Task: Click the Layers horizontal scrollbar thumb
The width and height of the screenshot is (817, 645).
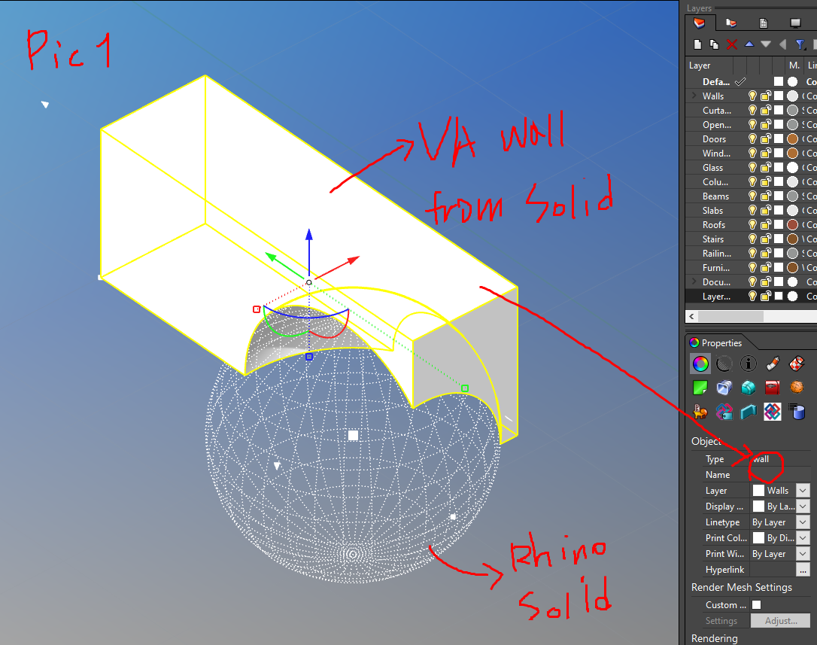Action: point(730,317)
